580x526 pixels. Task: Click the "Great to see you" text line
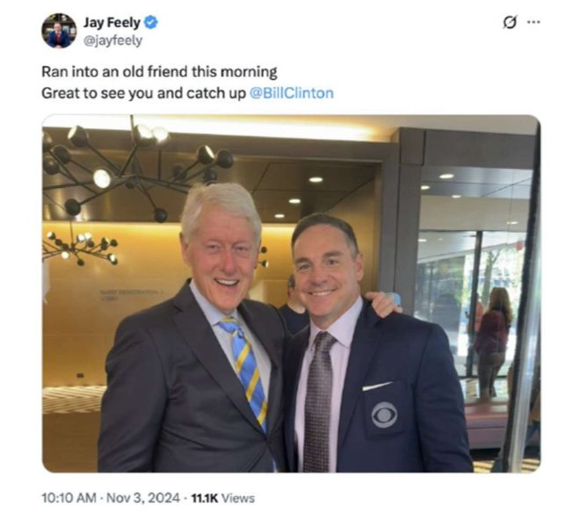coord(145,92)
